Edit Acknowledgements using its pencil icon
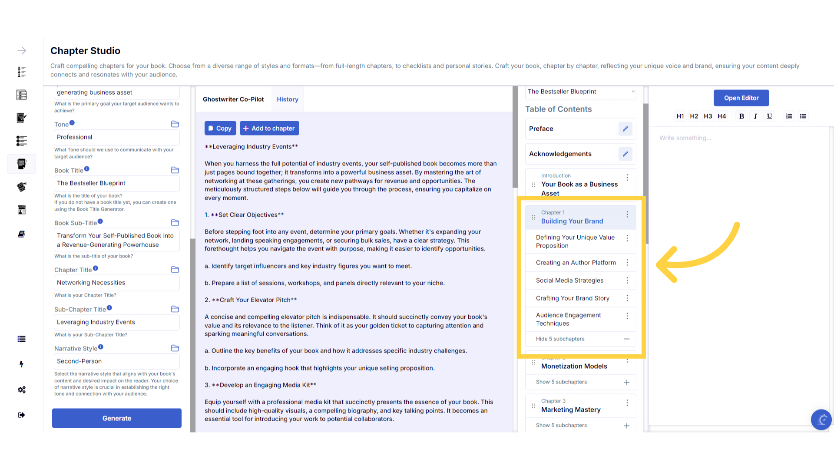 (x=625, y=154)
